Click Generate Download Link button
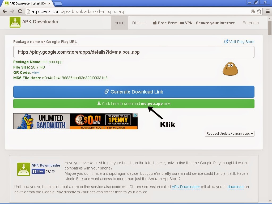272x204 pixels. (x=134, y=92)
